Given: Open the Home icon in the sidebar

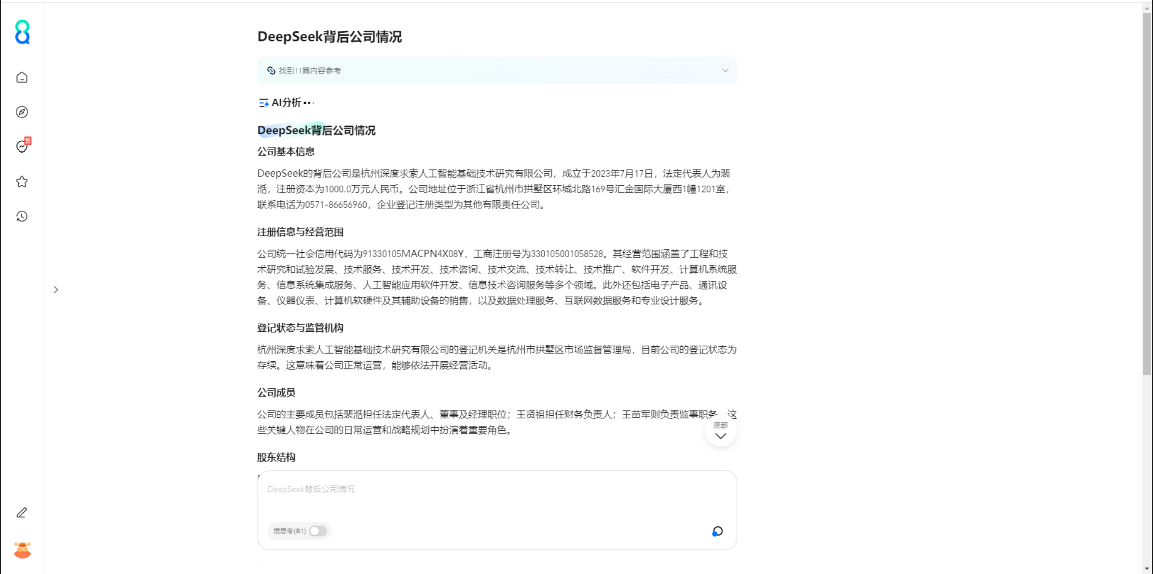Looking at the screenshot, I should pos(22,77).
